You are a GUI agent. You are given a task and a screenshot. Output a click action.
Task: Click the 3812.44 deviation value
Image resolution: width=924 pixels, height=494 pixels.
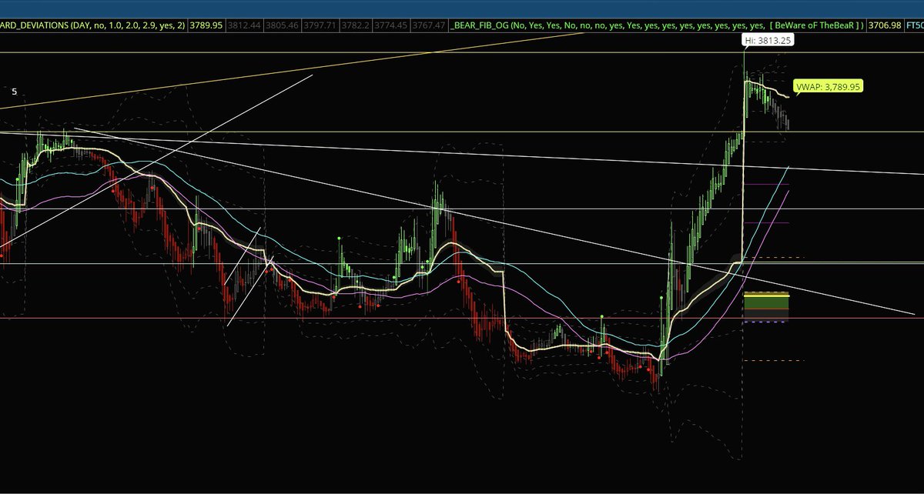click(x=244, y=25)
